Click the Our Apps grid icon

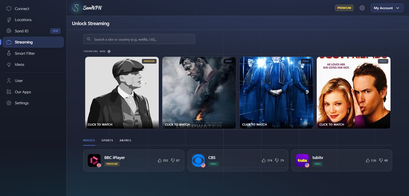9,92
